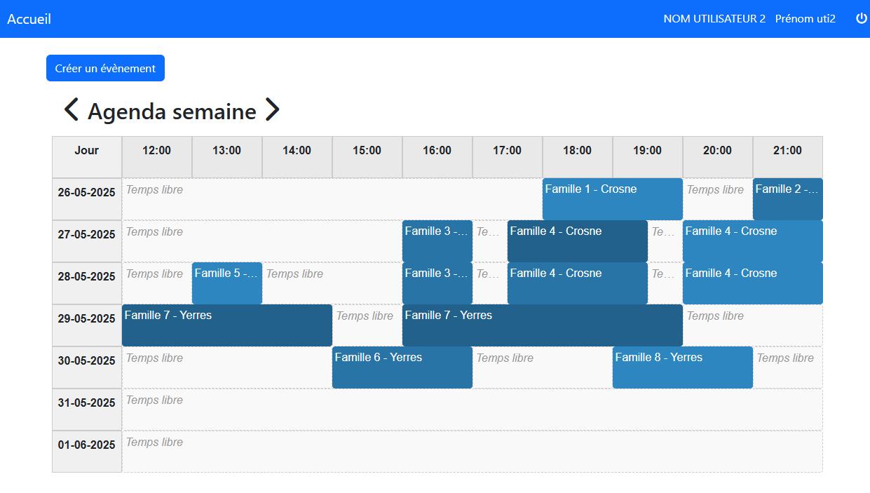Open the next week with the right chevron
This screenshot has width=870, height=493.
click(x=272, y=109)
